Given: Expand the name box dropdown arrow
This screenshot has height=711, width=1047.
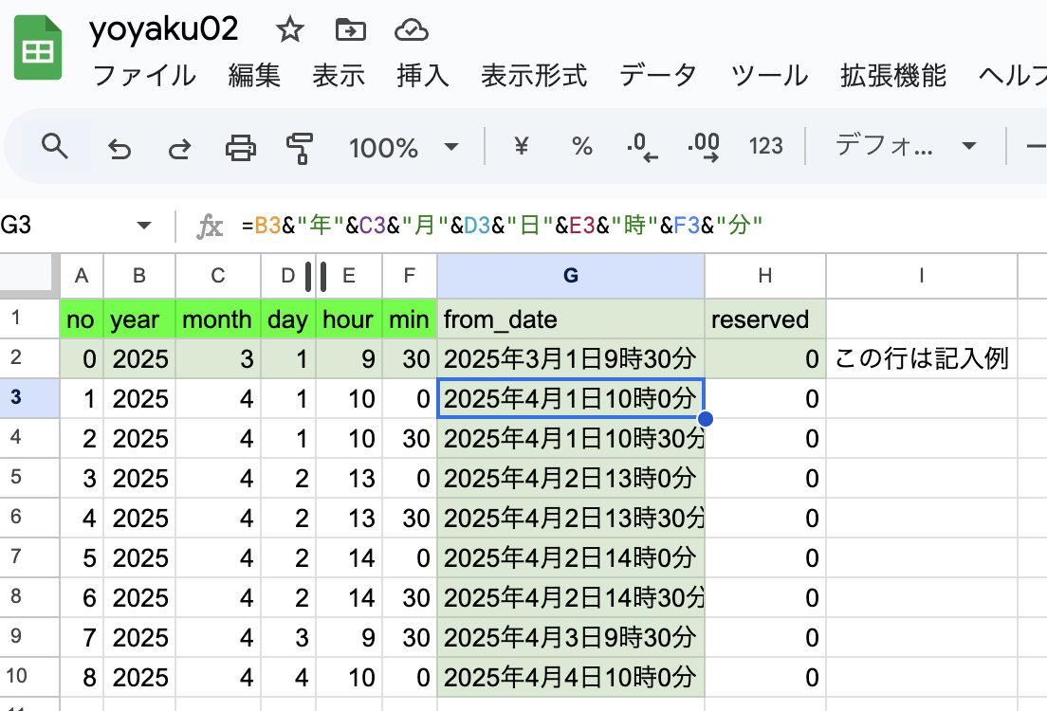Looking at the screenshot, I should point(143,225).
